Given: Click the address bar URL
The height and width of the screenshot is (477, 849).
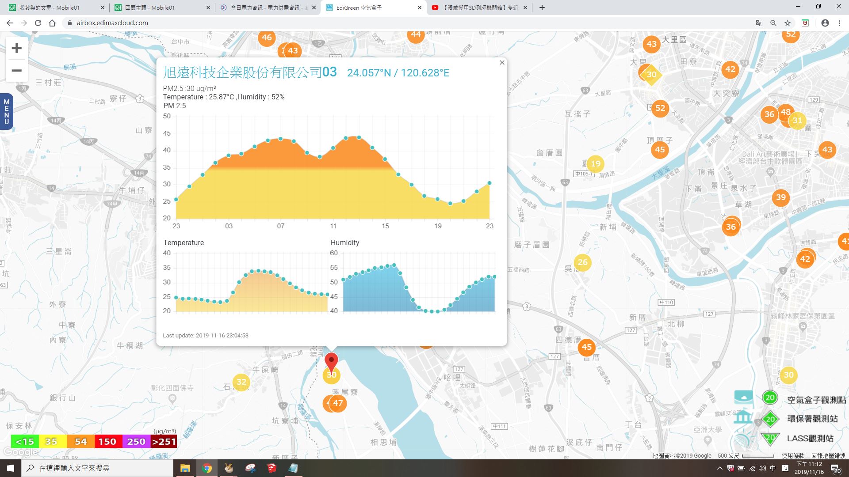Looking at the screenshot, I should (112, 23).
